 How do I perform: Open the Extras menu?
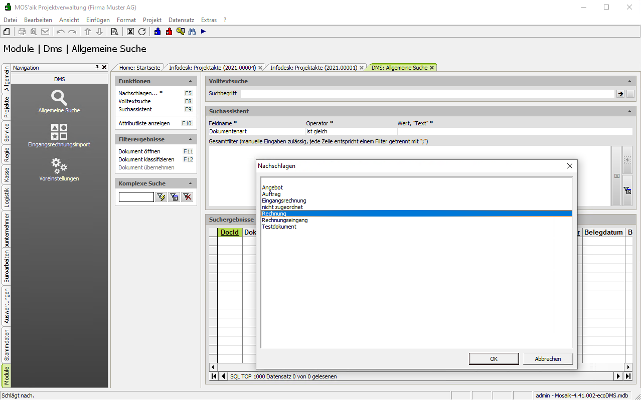pos(209,20)
